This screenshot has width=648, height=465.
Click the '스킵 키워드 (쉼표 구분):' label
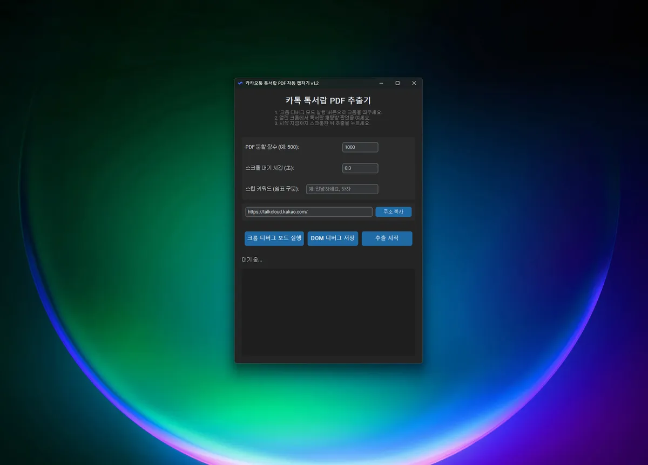point(272,189)
